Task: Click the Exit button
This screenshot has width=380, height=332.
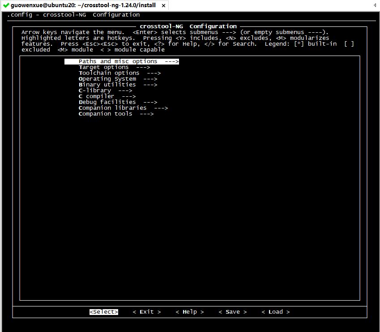Action: point(147,312)
